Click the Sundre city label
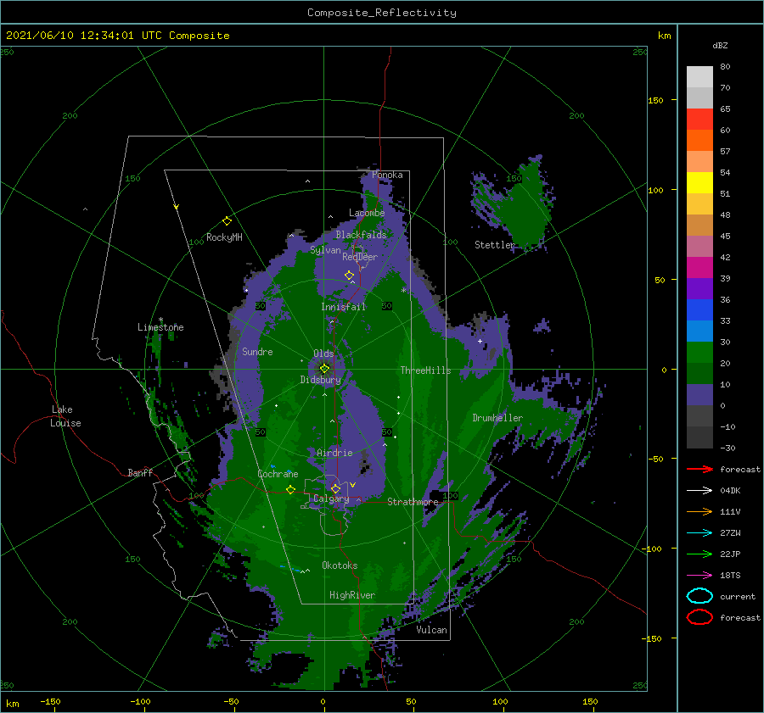The image size is (764, 713). coord(258,352)
